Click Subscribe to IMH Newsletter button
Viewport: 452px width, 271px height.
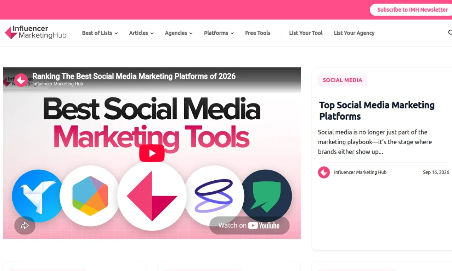411,10
